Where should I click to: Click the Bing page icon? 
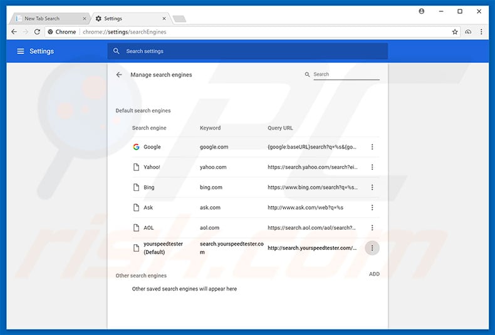[x=136, y=187]
